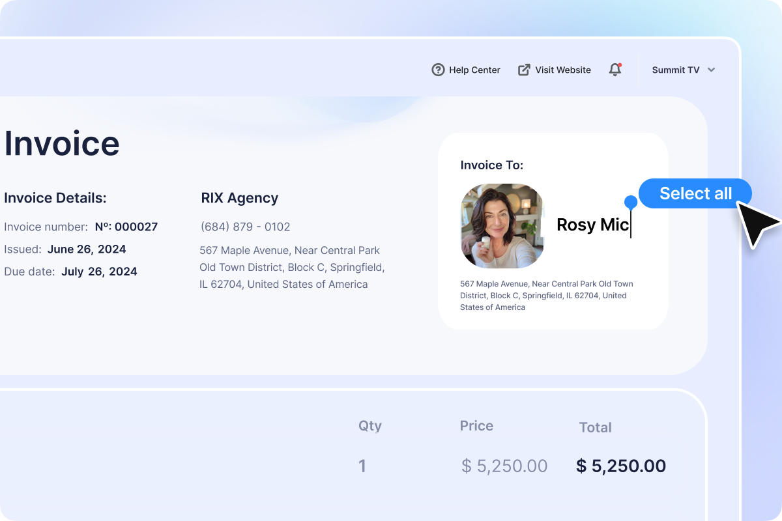Click the bold total value $ 5,250.00
This screenshot has width=782, height=521.
pyautogui.click(x=621, y=466)
